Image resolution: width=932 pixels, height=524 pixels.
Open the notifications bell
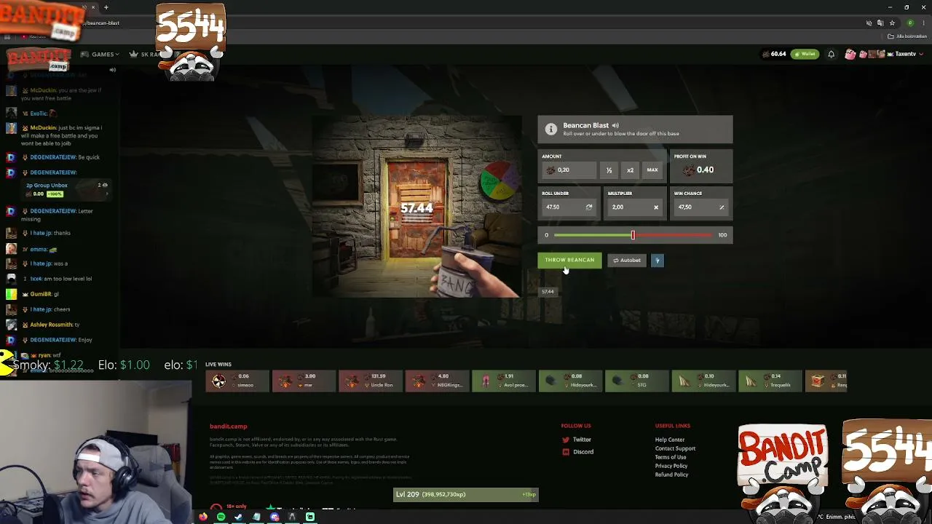(831, 54)
